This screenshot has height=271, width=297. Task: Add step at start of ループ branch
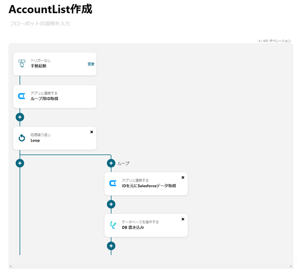tap(111, 163)
